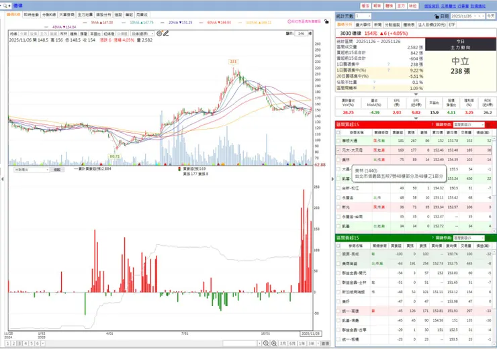The height and width of the screenshot is (349, 497).
Task: Open the dropdown beside the bottom input box
Action: [259, 344]
